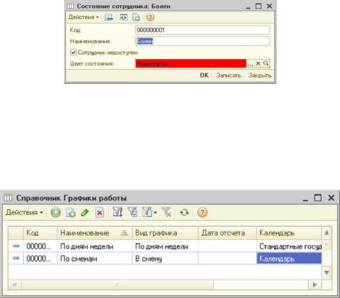Screen dimensions: 340x298
Task: Select the row icon of По сменам entry
Action: 16,258
